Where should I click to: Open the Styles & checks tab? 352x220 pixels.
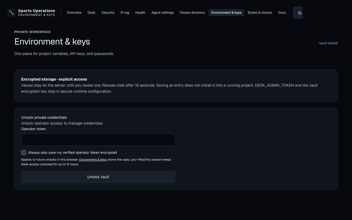point(260,13)
